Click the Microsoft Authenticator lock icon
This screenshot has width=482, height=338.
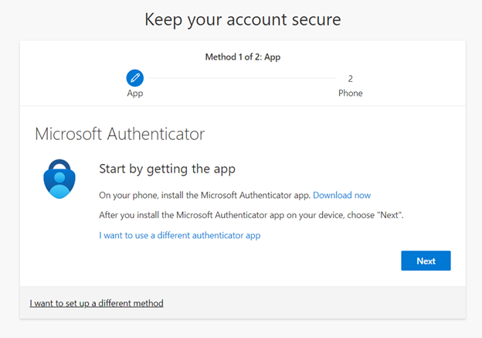click(59, 179)
